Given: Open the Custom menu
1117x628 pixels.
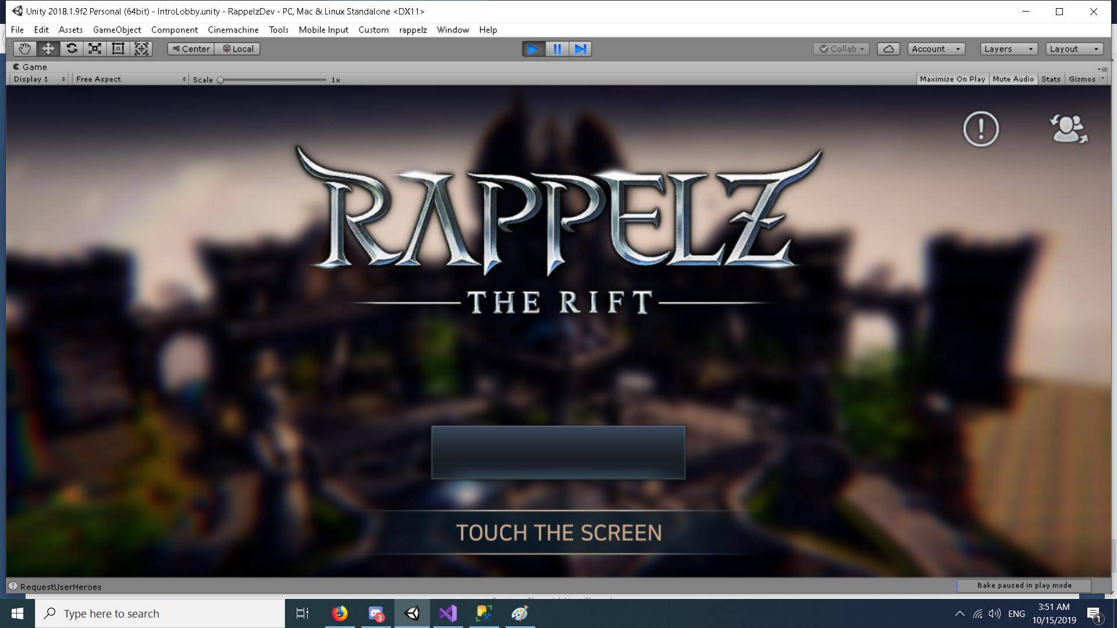Looking at the screenshot, I should pyautogui.click(x=373, y=30).
